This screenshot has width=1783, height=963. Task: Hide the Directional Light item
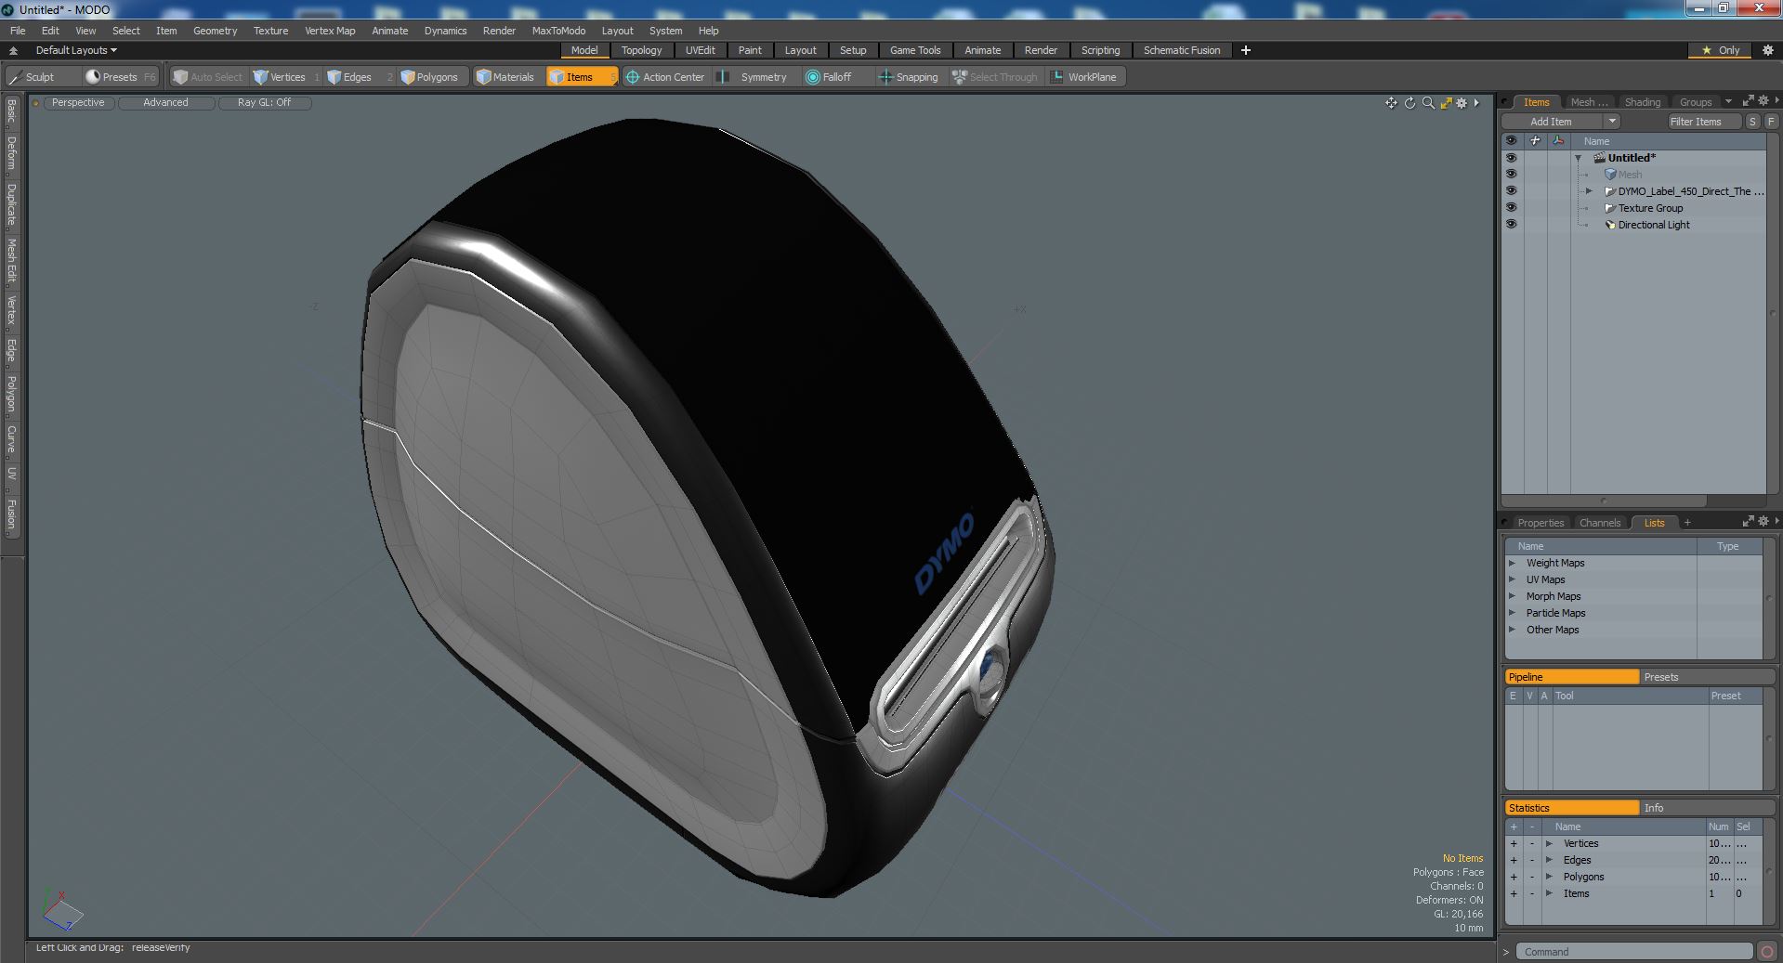point(1511,225)
